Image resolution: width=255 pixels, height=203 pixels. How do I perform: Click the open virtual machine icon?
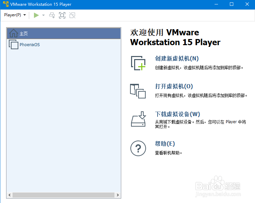[x=138, y=91]
